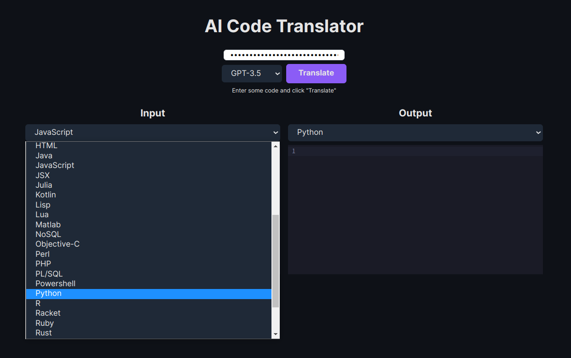The width and height of the screenshot is (571, 358).
Task: Select Kotlin from the language list
Action: 46,195
